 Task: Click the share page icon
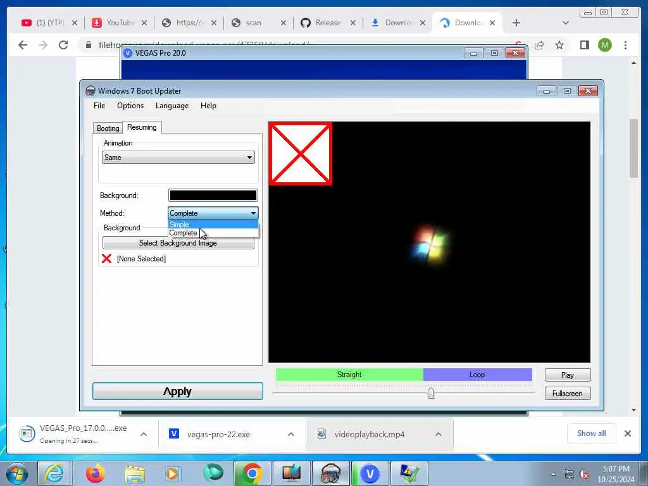click(x=539, y=45)
